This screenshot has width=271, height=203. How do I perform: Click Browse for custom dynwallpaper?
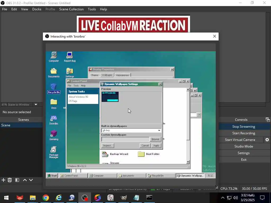(x=155, y=139)
